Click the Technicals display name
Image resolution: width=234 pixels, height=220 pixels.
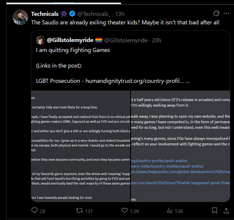point(45,14)
